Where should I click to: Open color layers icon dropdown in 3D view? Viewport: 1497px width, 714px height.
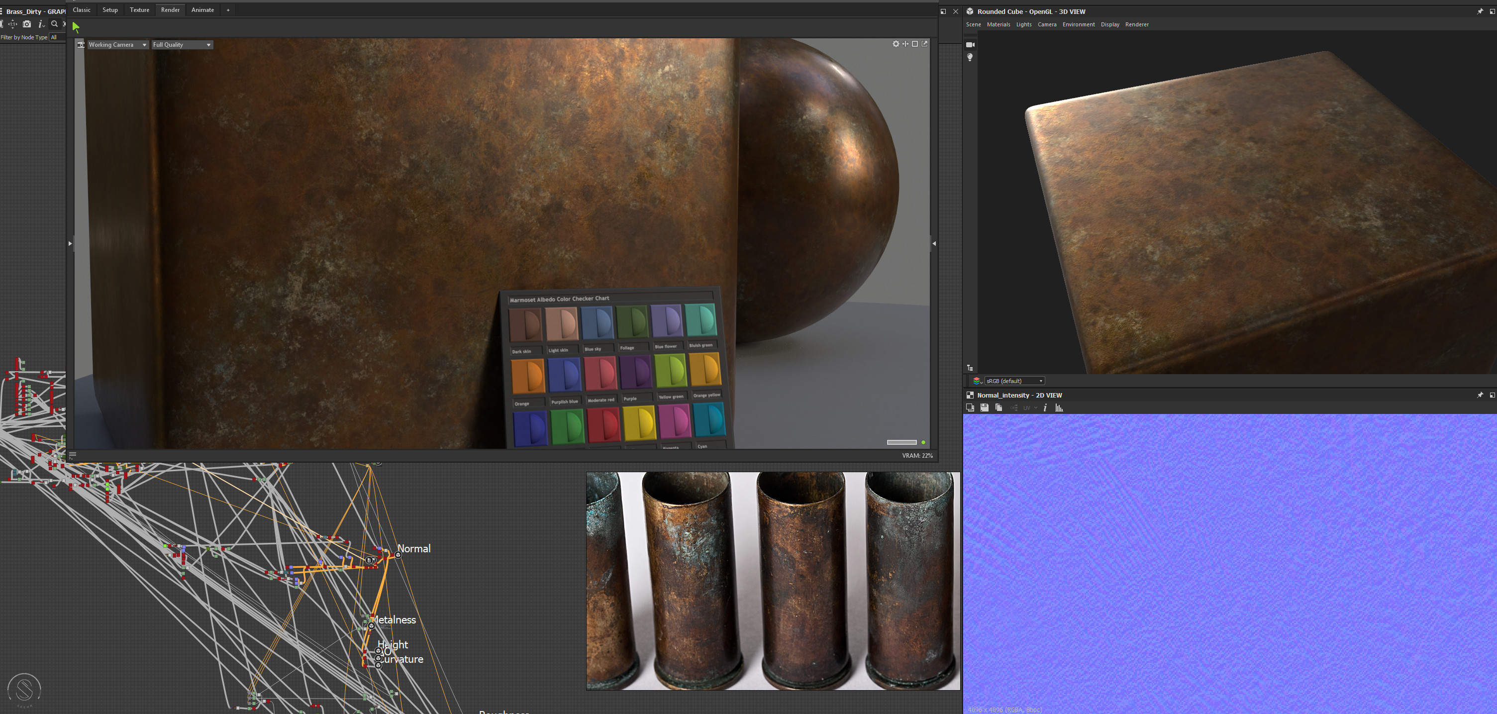point(977,381)
